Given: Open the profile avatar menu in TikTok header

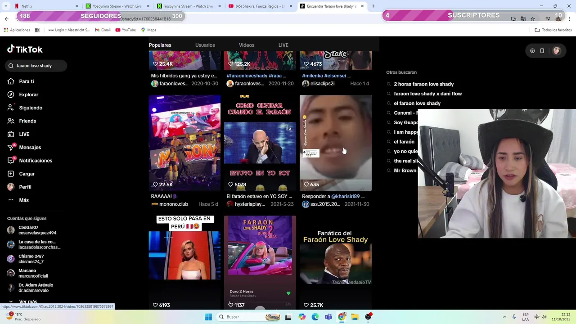Looking at the screenshot, I should coord(557,51).
